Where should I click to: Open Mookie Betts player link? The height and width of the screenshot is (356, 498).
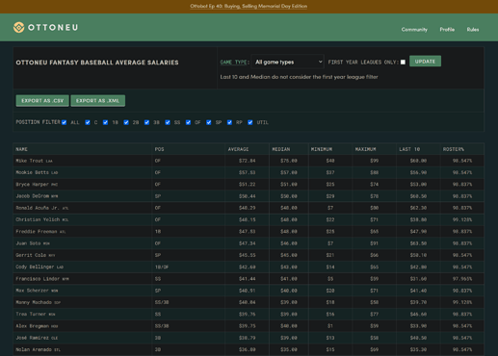[32, 172]
